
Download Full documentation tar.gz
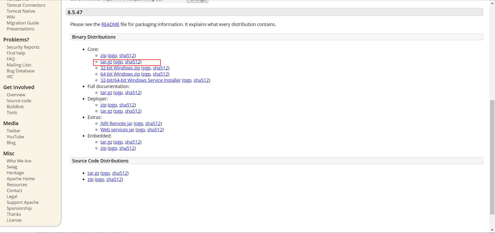(106, 93)
